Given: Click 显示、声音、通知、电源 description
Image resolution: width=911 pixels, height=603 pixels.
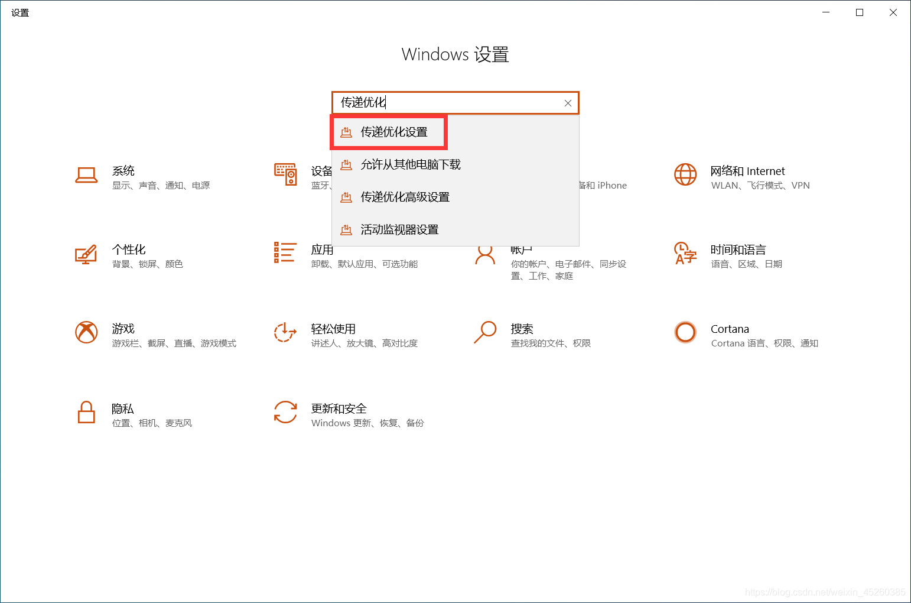Looking at the screenshot, I should [161, 186].
